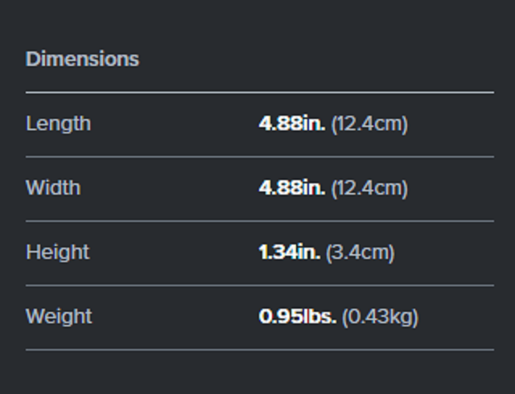Click the "in." unit in Height row
Screen dimensions: 515x394
(309, 252)
